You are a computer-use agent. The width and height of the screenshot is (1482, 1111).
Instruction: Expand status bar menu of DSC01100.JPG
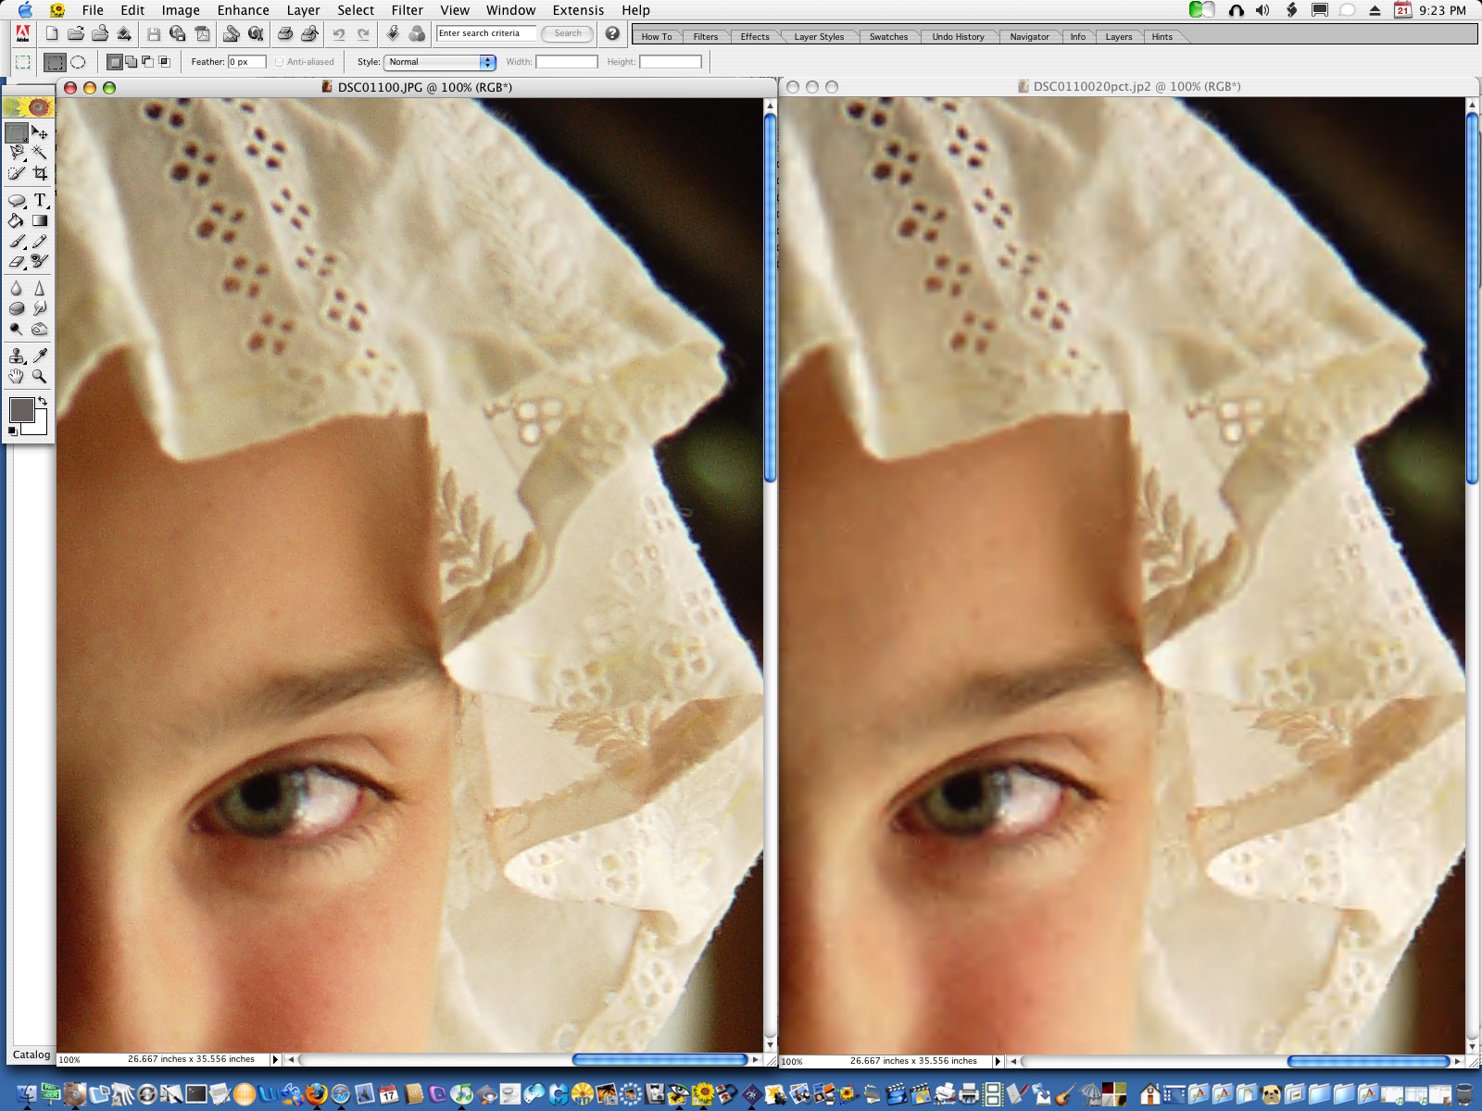click(275, 1059)
